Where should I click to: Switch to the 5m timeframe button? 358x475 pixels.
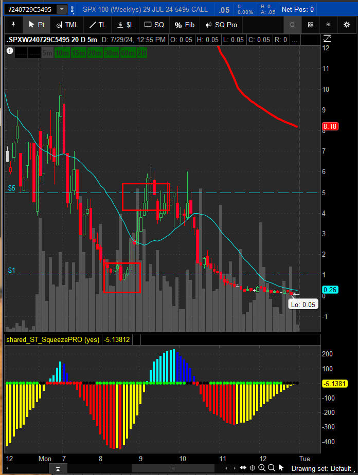[47, 53]
